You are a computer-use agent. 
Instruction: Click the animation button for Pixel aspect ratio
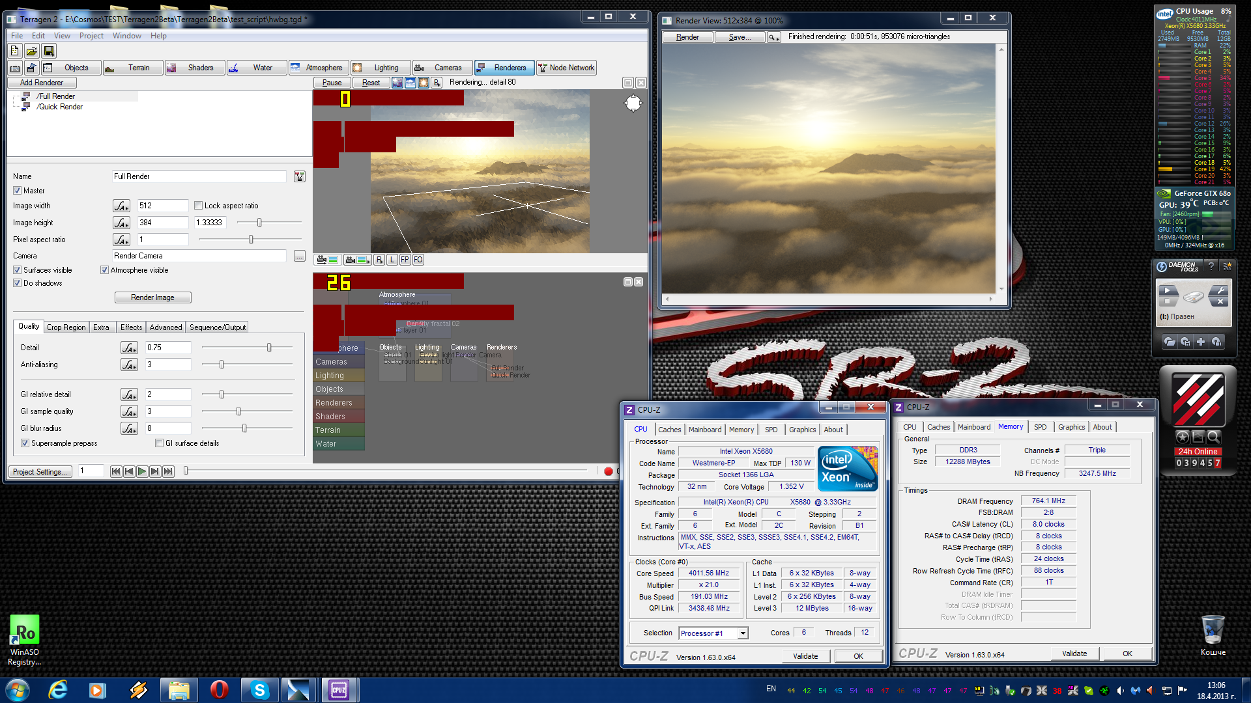121,240
